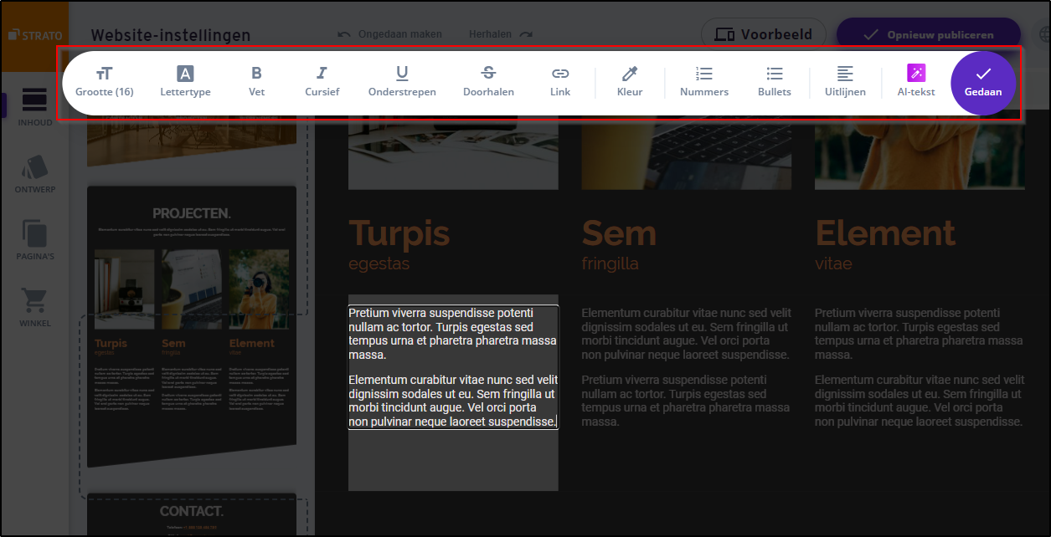Apply Doorhalen strikethrough to text
Screen dimensions: 1051x537
488,82
